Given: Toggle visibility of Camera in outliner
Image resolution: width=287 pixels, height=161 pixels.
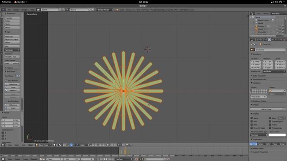Looking at the screenshot, I should 277,26.
